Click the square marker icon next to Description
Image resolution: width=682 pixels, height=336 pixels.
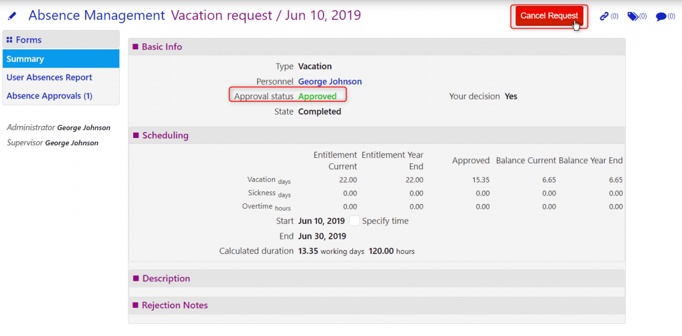point(135,279)
